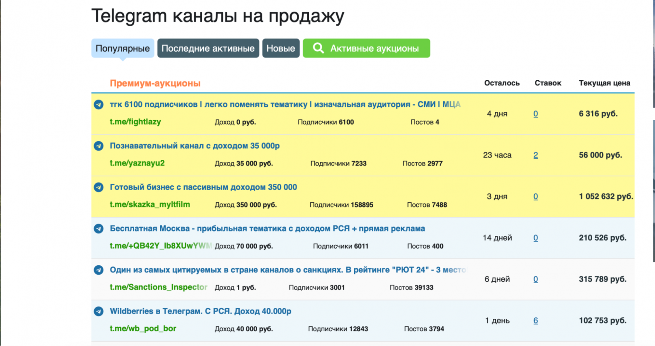
Task: Click the Осталось column header
Action: [502, 83]
